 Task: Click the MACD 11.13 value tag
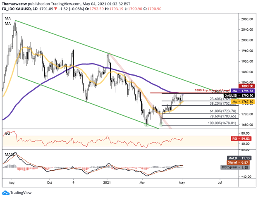239,158
